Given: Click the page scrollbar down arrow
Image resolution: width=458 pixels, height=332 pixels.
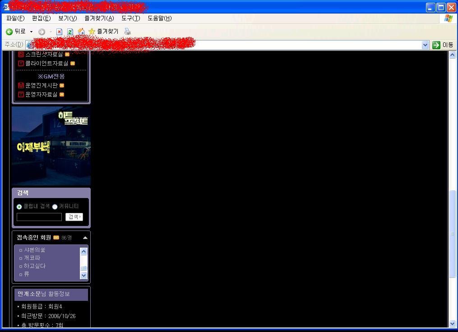Looking at the screenshot, I should pyautogui.click(x=452, y=323).
